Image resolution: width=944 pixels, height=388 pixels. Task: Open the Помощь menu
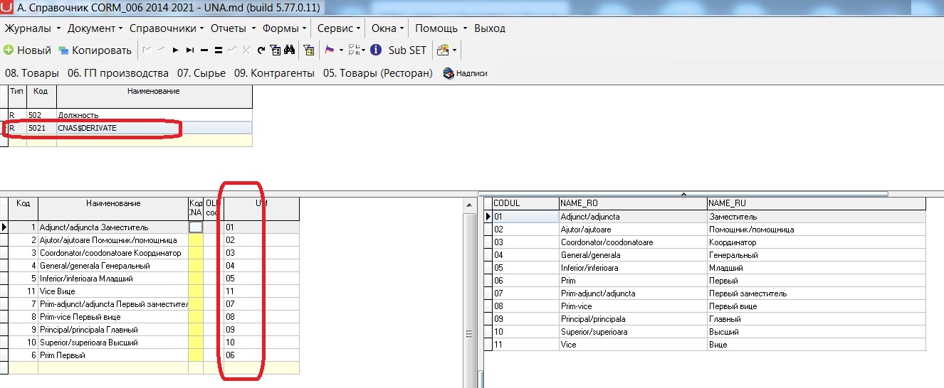(441, 28)
